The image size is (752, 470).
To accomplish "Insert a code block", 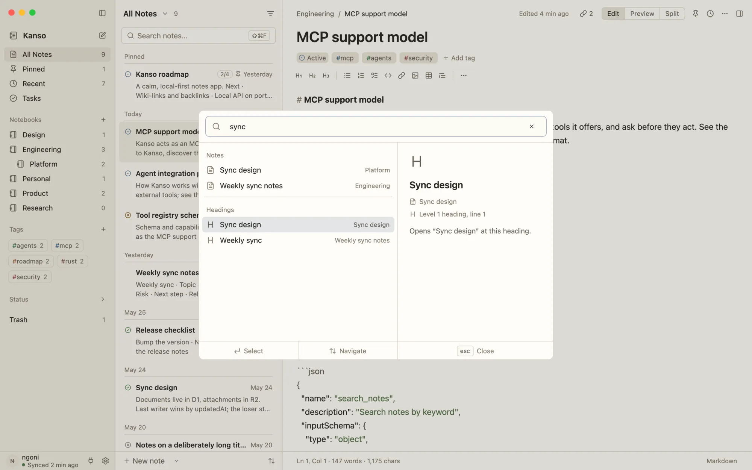I will coord(388,76).
